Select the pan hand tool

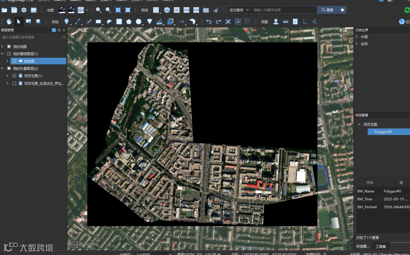[9, 22]
